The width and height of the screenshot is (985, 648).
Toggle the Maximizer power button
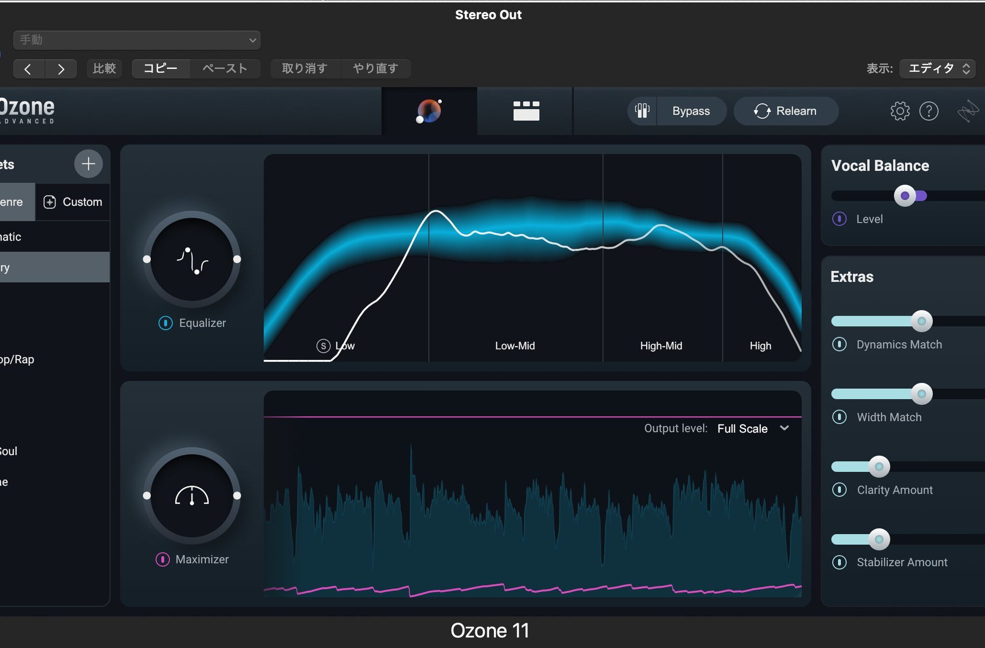coord(163,559)
